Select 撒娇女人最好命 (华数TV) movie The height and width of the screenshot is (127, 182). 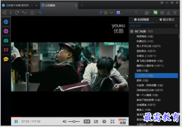tap(150, 66)
